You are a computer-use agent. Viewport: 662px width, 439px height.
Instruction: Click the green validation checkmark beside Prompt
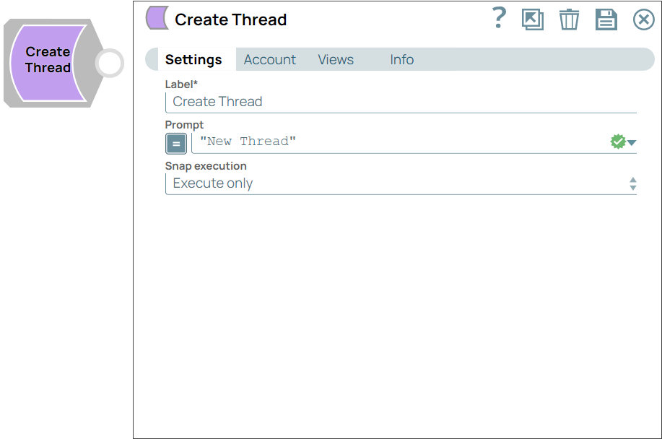619,141
